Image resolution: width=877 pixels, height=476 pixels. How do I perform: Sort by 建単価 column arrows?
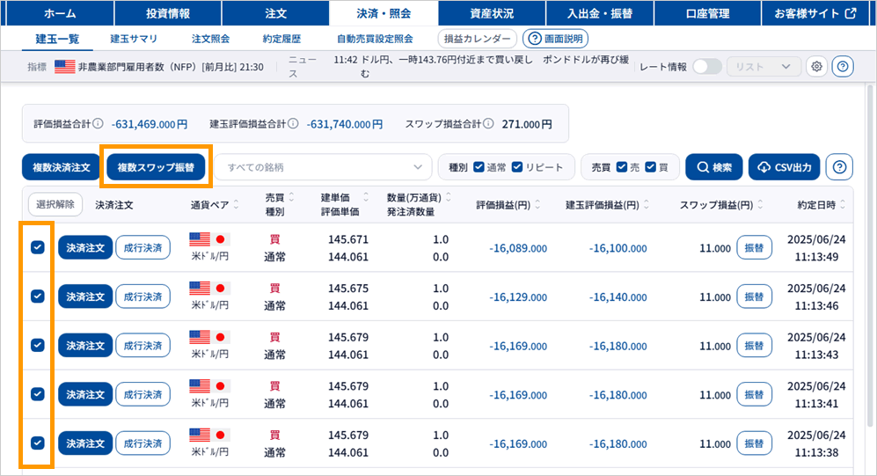pyautogui.click(x=366, y=197)
